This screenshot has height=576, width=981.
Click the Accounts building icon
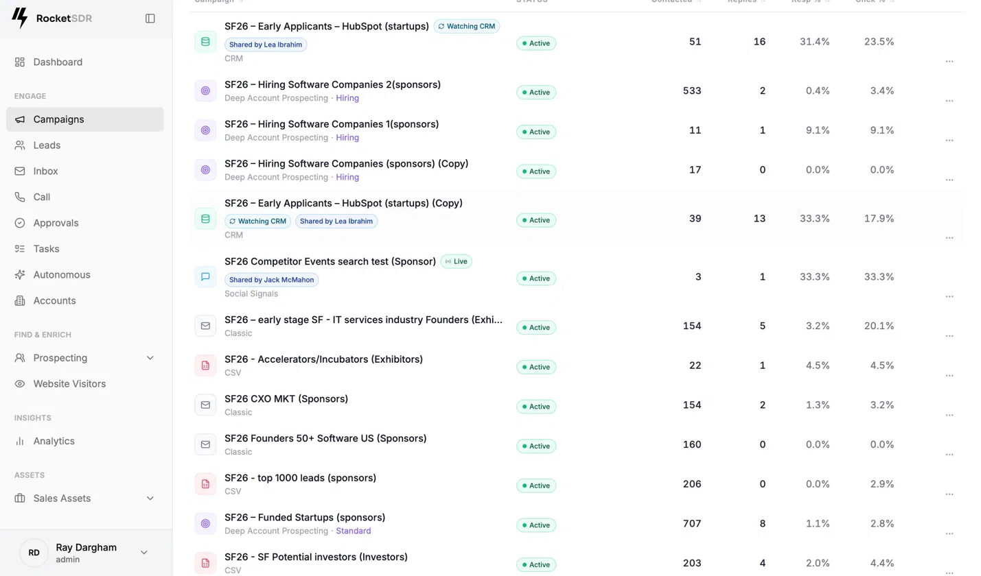pyautogui.click(x=20, y=301)
